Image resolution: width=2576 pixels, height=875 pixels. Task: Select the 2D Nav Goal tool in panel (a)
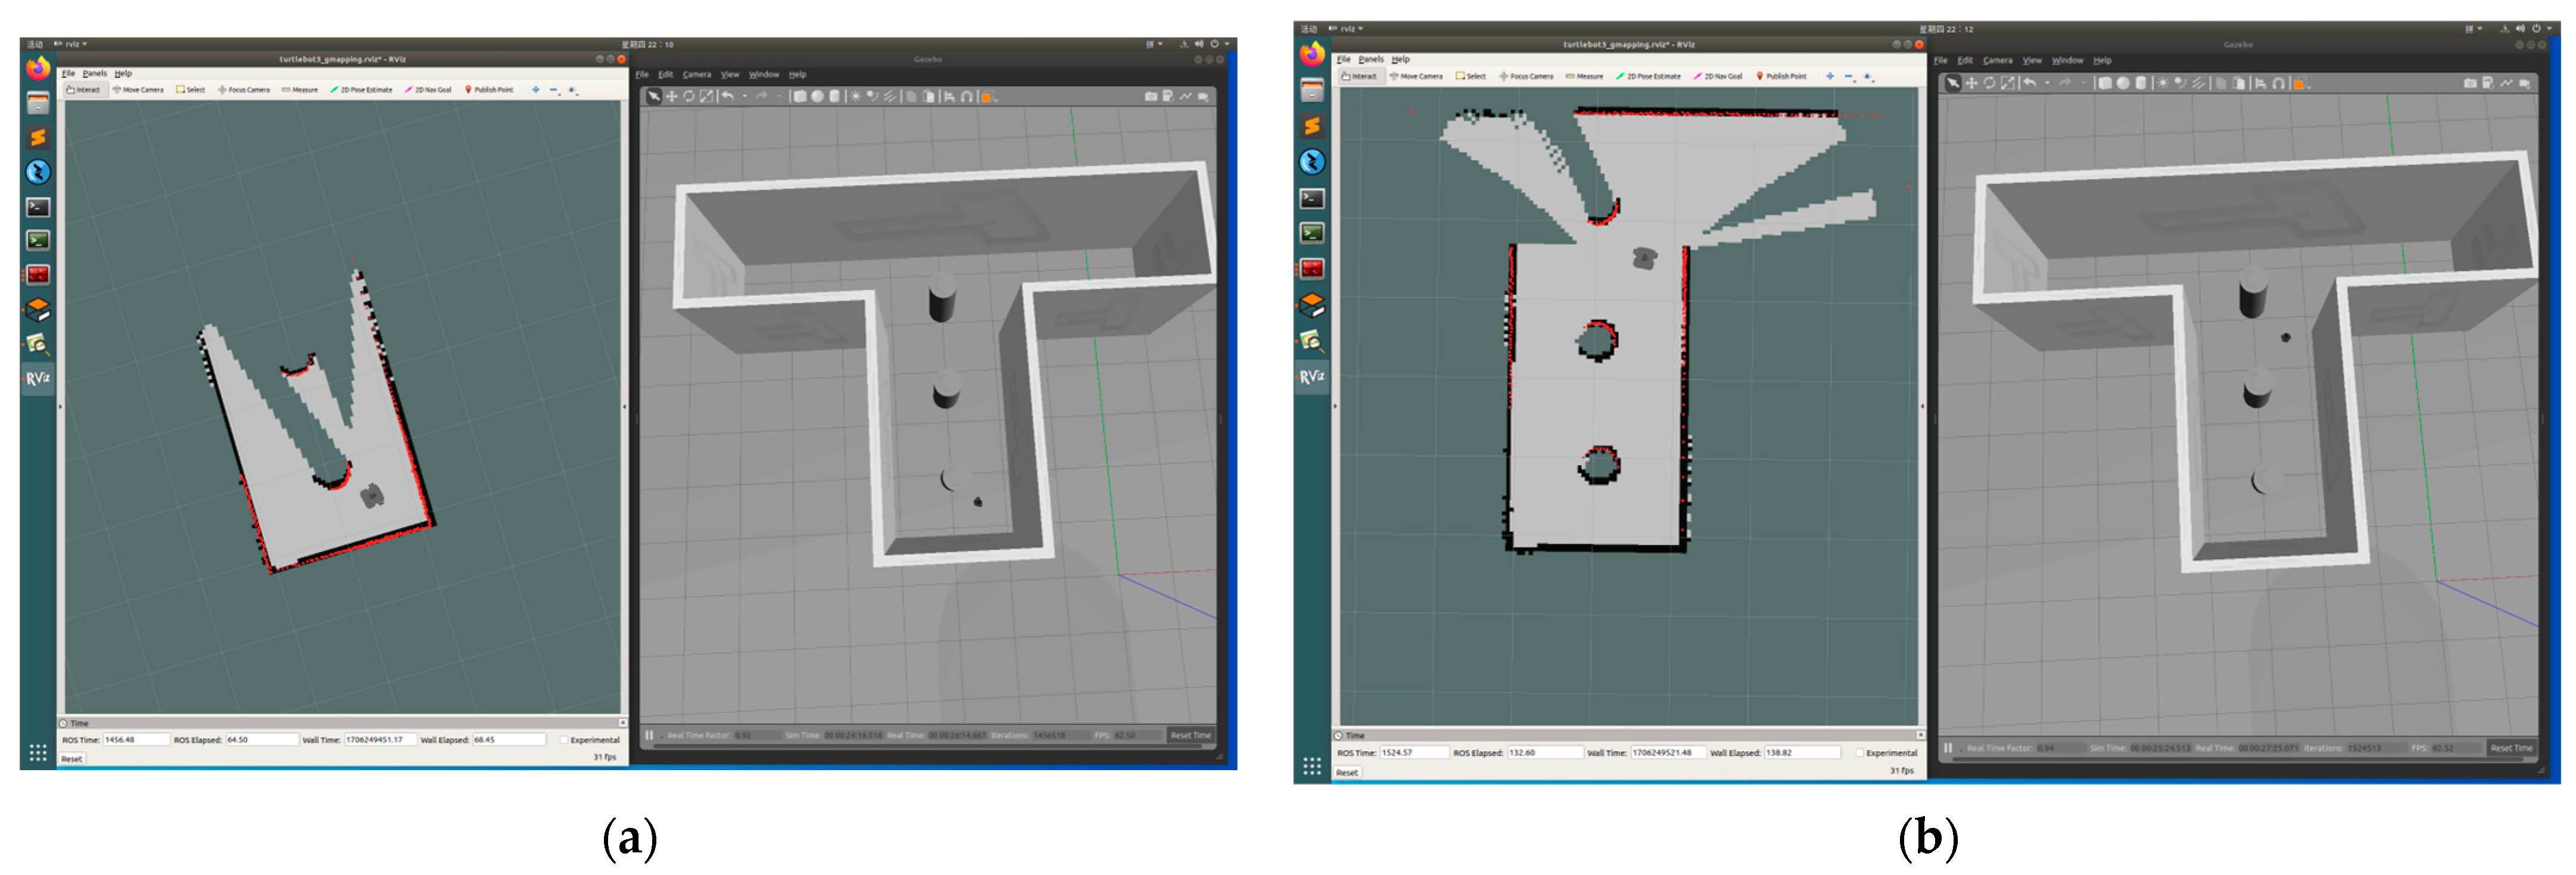(x=428, y=90)
